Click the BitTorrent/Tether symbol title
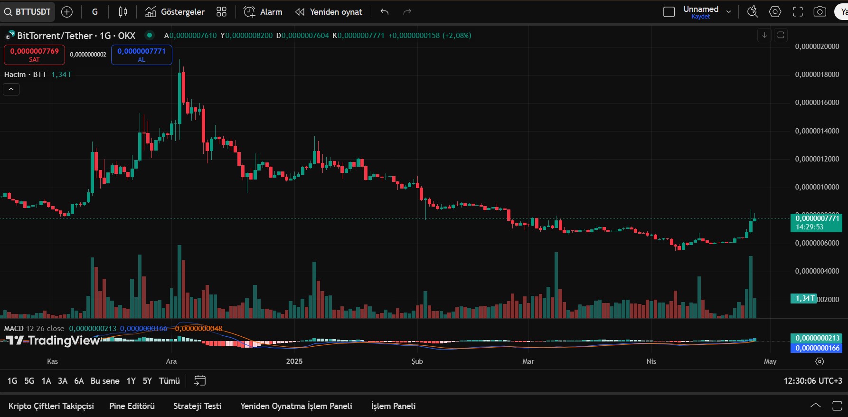The height and width of the screenshot is (417, 848). point(76,36)
